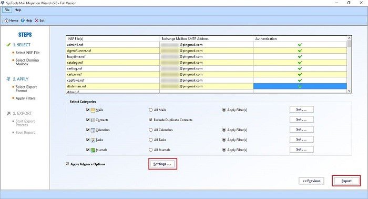
Task: Click the Calendars category icon
Action: 93,130
